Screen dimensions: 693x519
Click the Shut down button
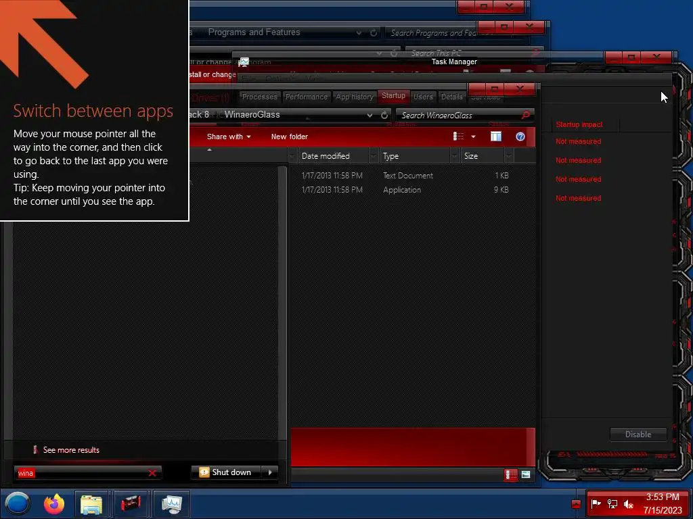click(225, 472)
